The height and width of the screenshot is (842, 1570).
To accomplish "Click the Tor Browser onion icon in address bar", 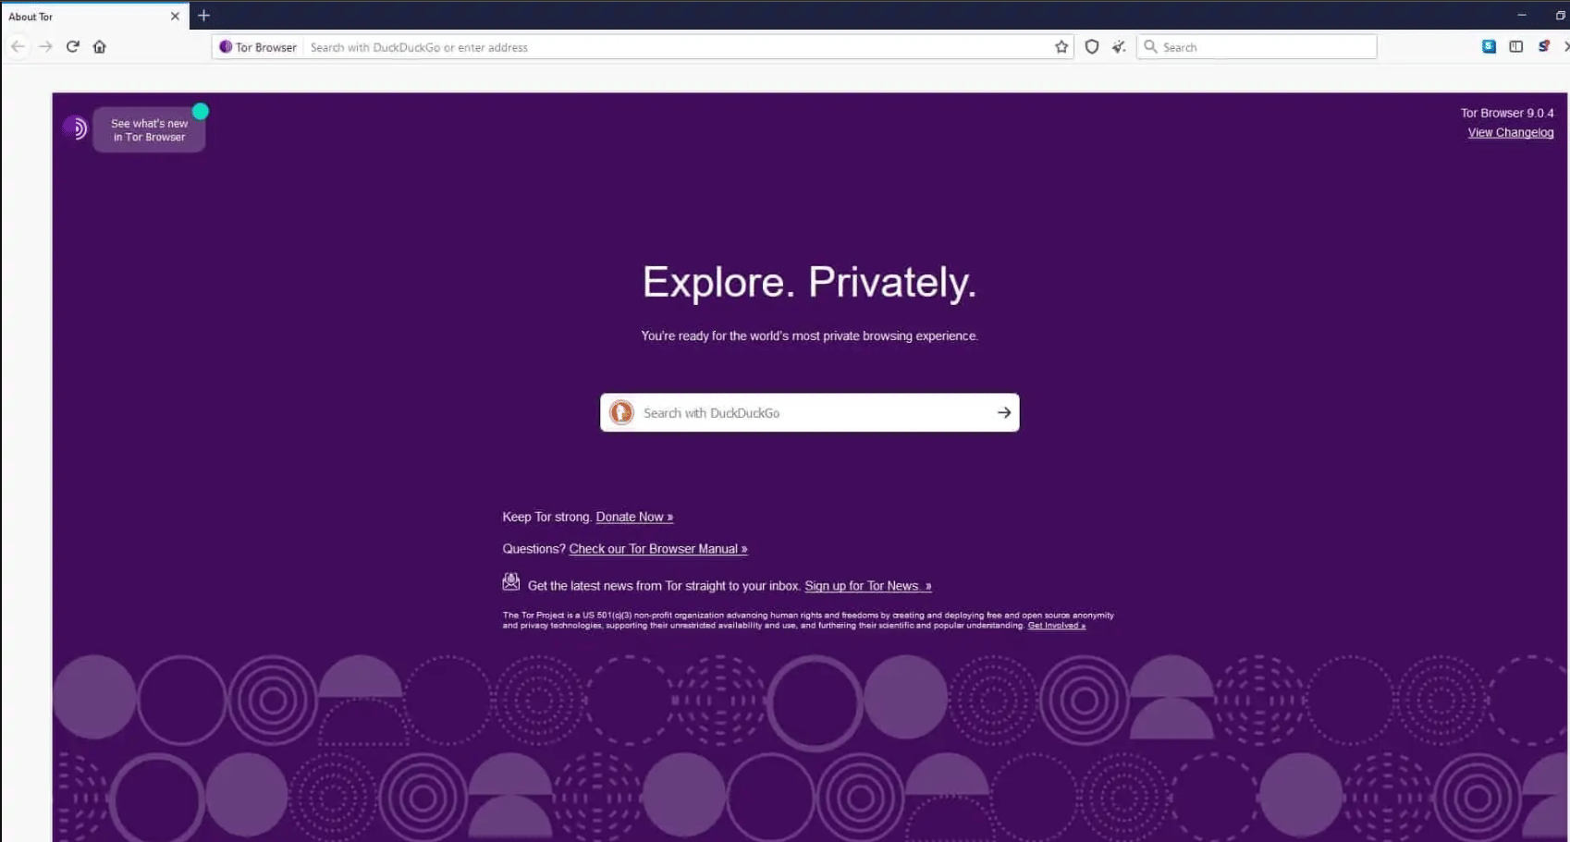I will (225, 46).
